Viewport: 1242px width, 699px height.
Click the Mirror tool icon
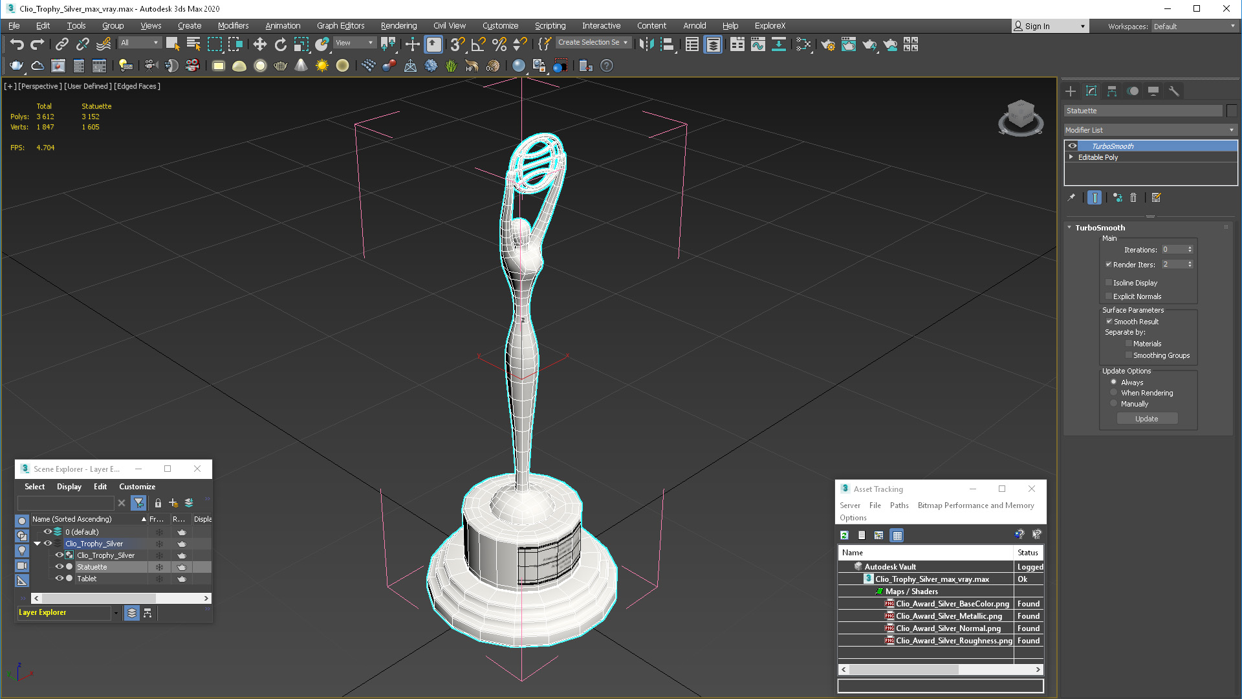pyautogui.click(x=646, y=44)
